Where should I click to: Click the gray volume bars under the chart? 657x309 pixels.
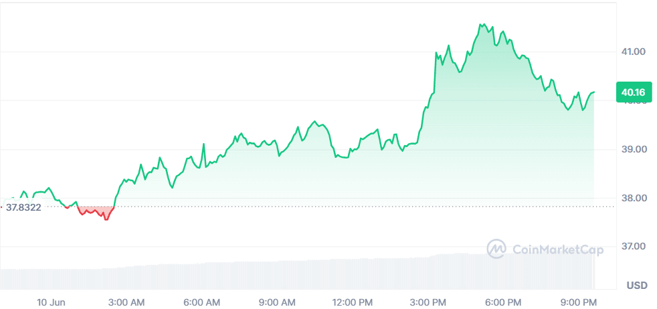301,274
